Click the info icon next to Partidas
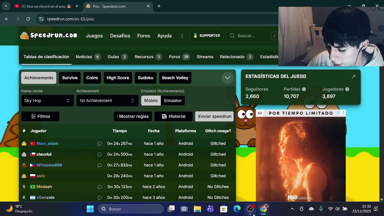Screen dimensions: 384x216 point(304,89)
